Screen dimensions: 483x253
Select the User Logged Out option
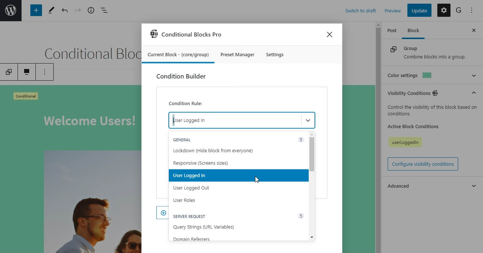[239, 188]
